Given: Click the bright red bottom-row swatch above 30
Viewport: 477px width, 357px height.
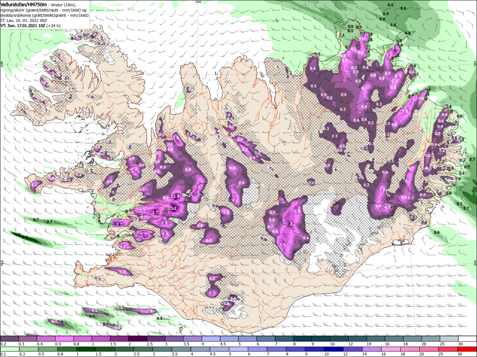Looking at the screenshot, I should pos(467,349).
